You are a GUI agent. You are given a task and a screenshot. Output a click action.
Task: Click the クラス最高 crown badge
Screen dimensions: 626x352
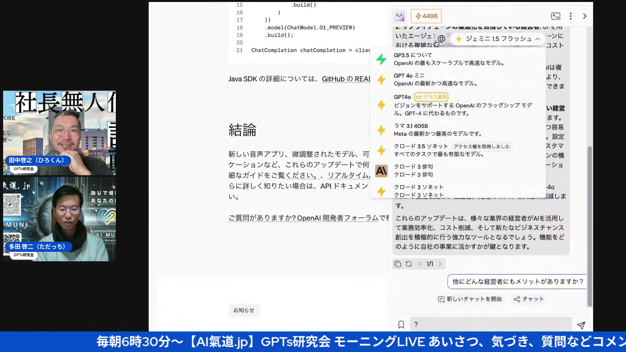(431, 97)
